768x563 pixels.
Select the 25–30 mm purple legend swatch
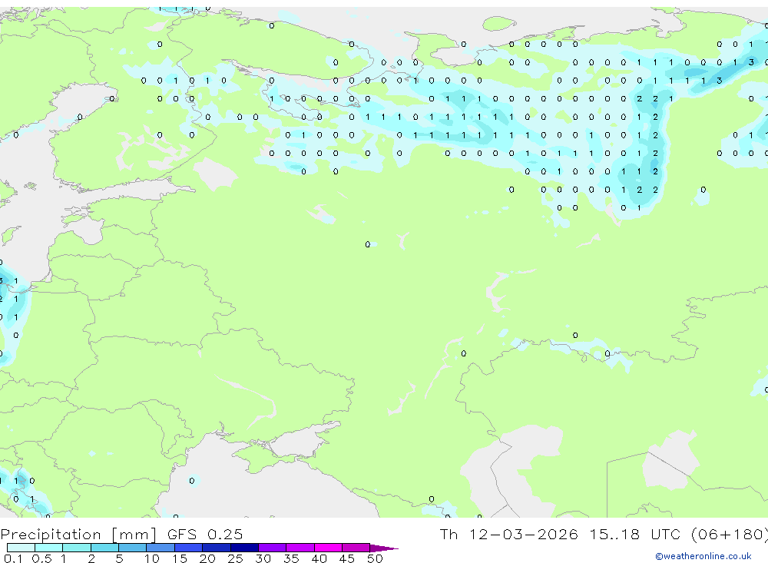pos(244,548)
